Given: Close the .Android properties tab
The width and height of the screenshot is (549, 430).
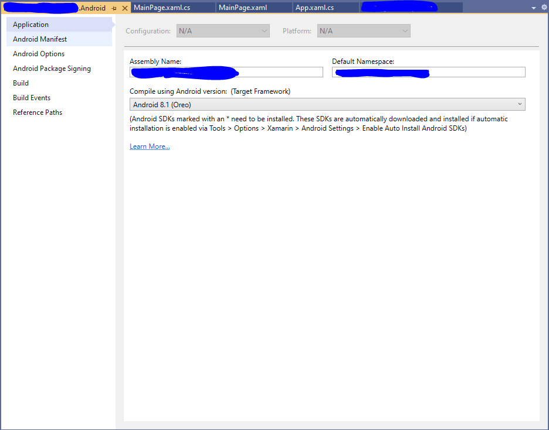Looking at the screenshot, I should (x=125, y=8).
